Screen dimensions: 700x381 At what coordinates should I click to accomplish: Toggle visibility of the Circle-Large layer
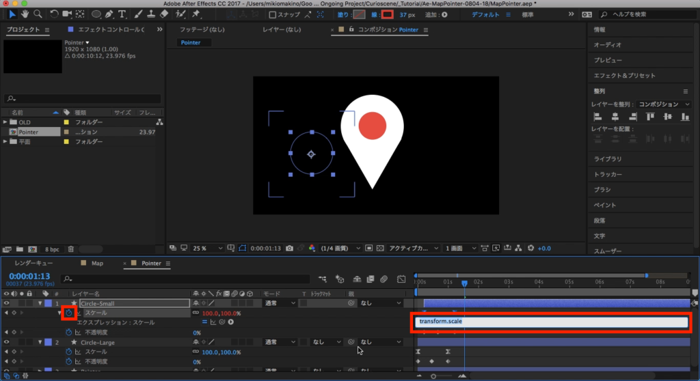(7, 342)
